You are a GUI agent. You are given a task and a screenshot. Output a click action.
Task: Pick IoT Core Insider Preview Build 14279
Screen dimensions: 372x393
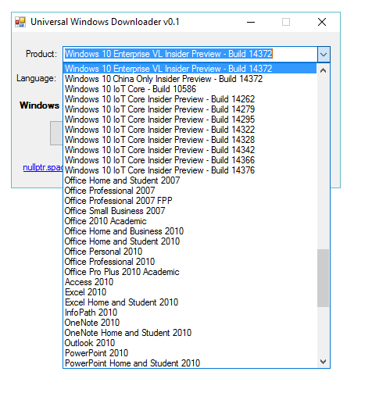pos(190,109)
